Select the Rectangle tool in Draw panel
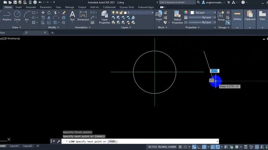The width and height of the screenshot is (268, 150). 33,12
